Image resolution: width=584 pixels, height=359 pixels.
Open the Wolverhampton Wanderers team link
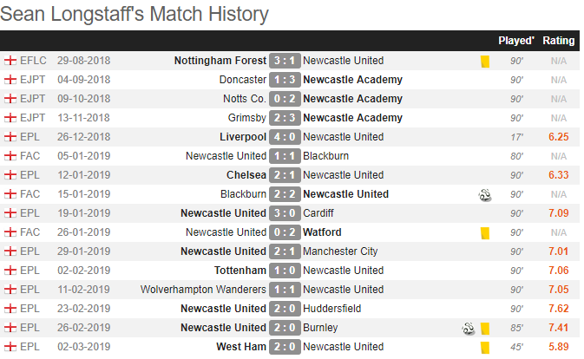(x=203, y=290)
